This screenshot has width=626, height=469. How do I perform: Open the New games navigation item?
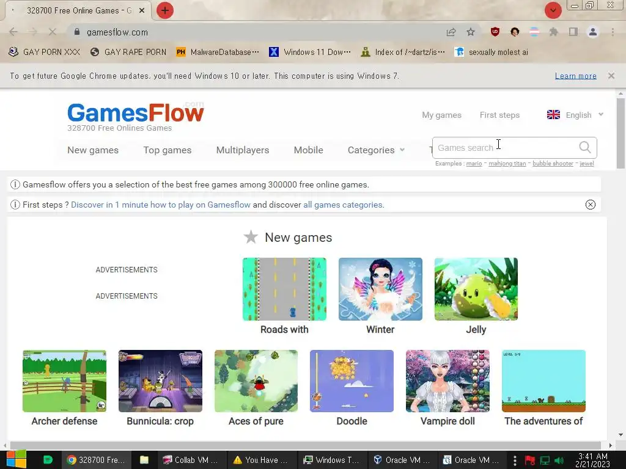point(93,150)
